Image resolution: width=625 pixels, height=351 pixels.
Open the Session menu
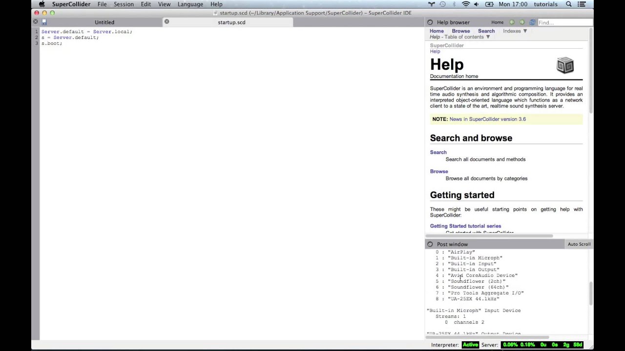[x=124, y=4]
